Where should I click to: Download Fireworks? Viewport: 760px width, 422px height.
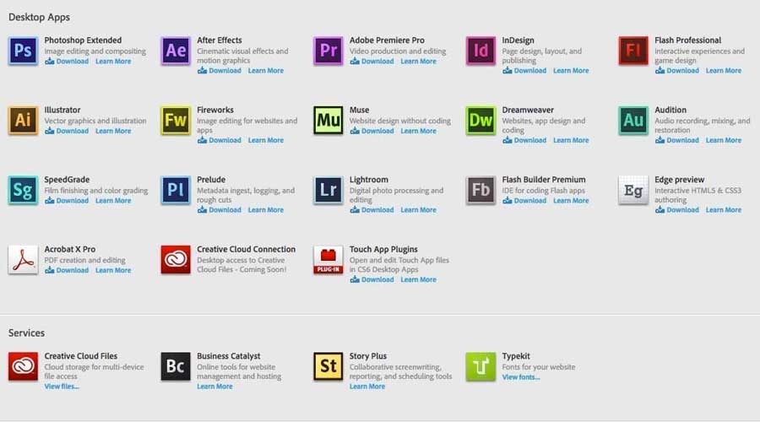[x=220, y=140]
